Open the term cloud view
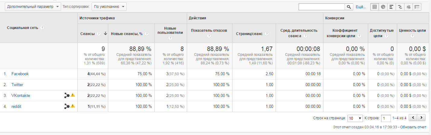Screen dimensions: 431x135 [x=408, y=7]
